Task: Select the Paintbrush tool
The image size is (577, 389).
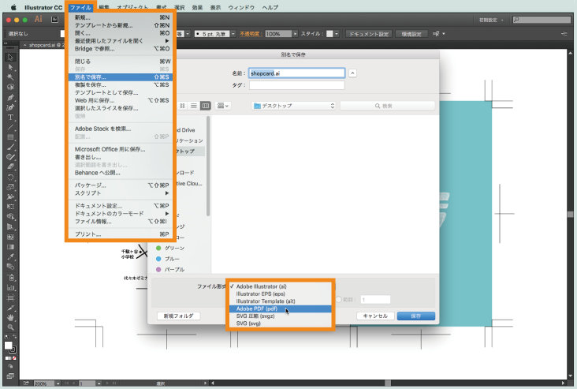Action: (x=10, y=148)
